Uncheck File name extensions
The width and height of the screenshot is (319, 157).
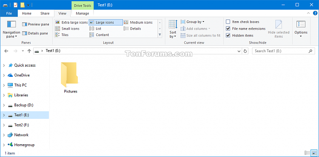[x=228, y=28]
